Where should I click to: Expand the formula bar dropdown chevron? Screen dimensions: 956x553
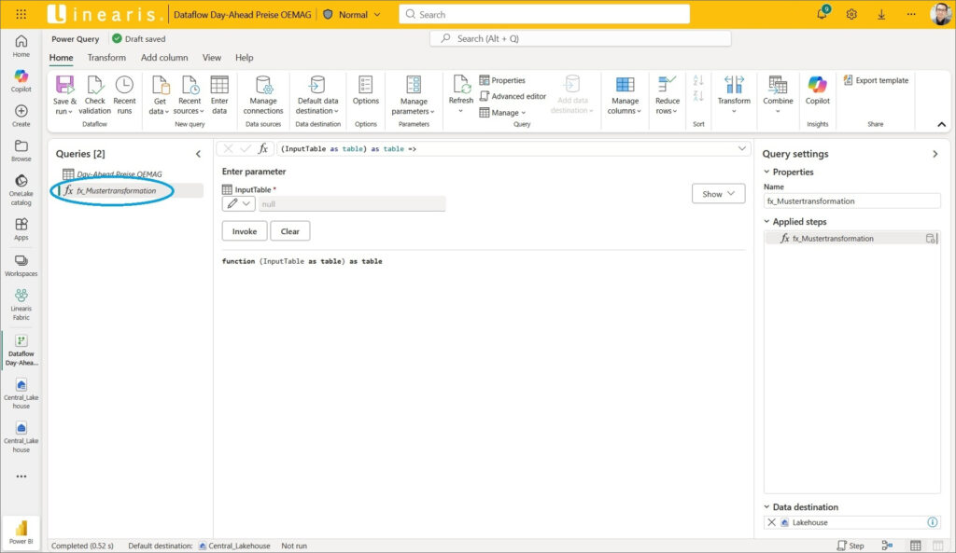pos(742,148)
